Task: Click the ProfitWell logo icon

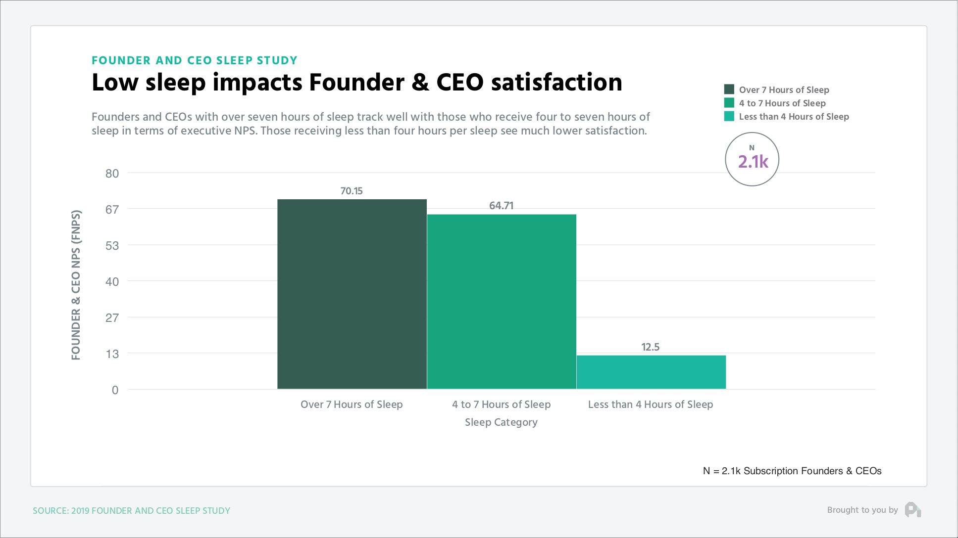Action: 912,510
